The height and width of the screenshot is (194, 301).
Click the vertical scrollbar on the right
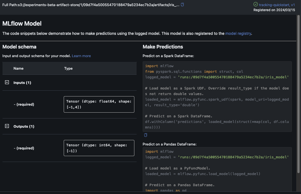tap(298, 94)
